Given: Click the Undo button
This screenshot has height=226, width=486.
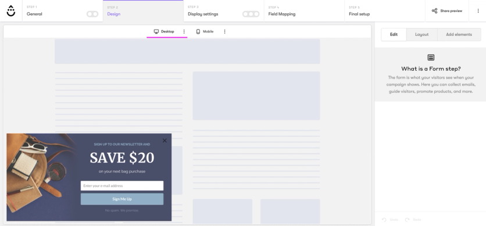Looking at the screenshot, I should tap(390, 220).
